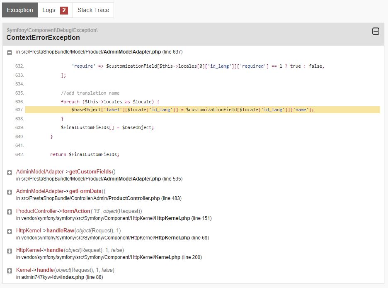The width and height of the screenshot is (388, 288).
Task: Expand the getCustomFields() trace entry
Action: point(10,173)
